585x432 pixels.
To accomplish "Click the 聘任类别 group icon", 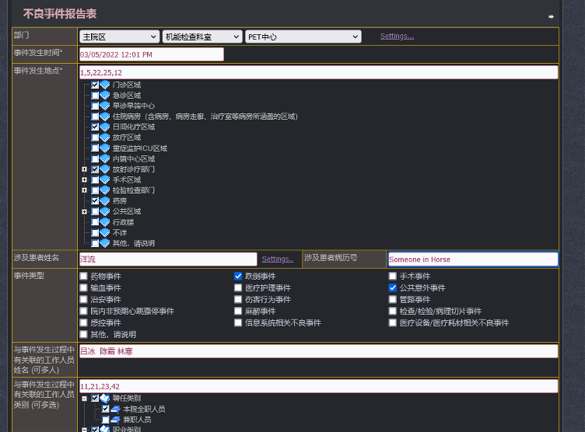I will coord(105,398).
